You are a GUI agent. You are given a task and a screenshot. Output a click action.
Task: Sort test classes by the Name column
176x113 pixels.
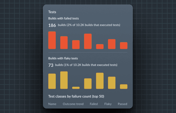(52, 104)
